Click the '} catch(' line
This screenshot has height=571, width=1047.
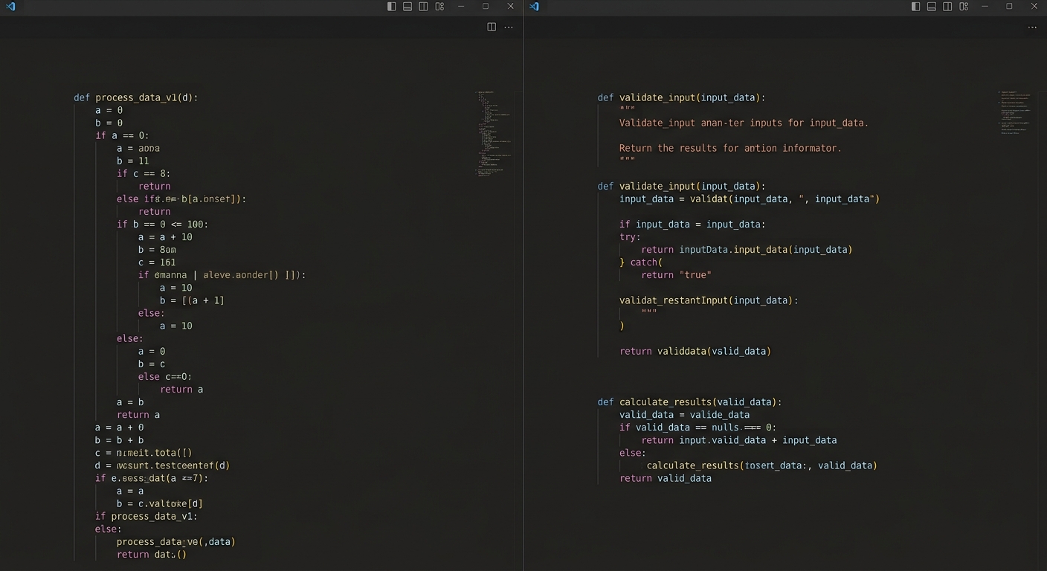point(641,262)
